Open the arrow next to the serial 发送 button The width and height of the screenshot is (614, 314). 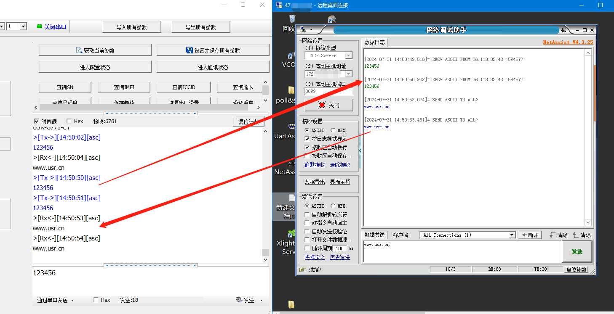pos(261,300)
